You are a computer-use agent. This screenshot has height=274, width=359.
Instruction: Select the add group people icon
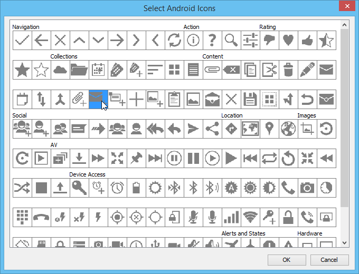tap(22, 129)
